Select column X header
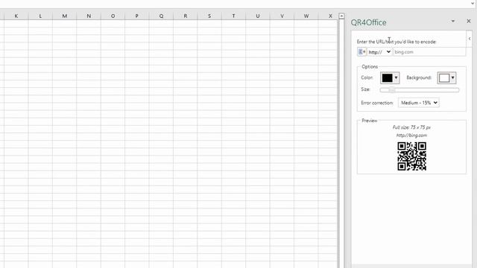Image resolution: width=477 pixels, height=268 pixels. point(328,16)
